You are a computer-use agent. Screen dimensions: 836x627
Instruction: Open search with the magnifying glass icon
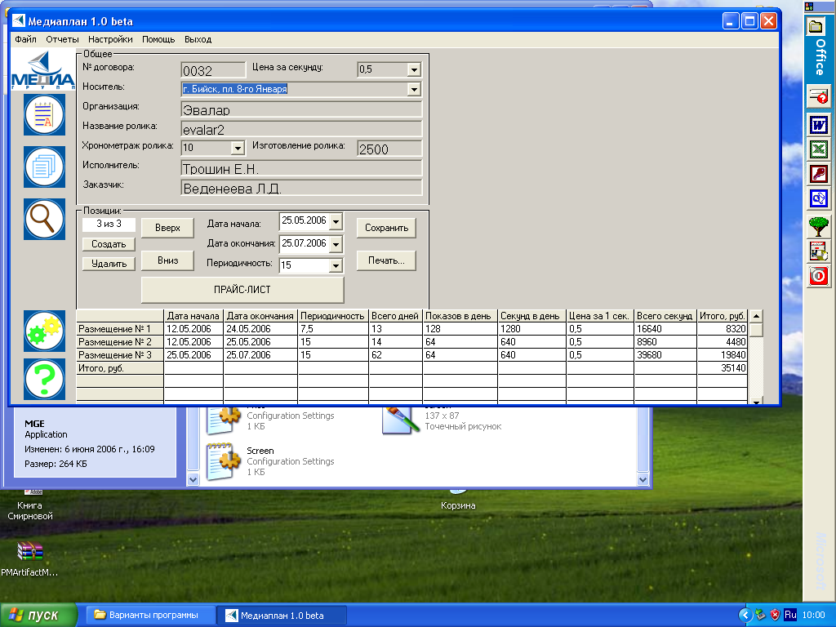point(44,219)
